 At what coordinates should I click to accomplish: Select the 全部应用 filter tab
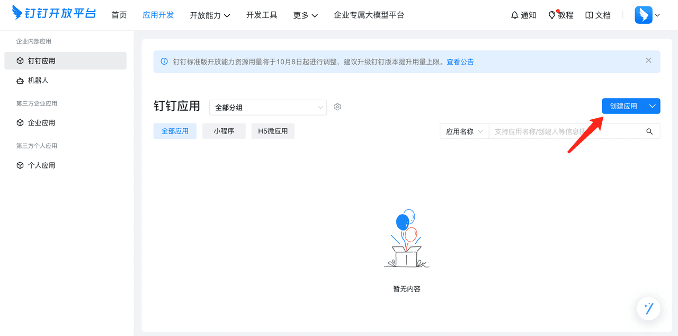tap(175, 131)
